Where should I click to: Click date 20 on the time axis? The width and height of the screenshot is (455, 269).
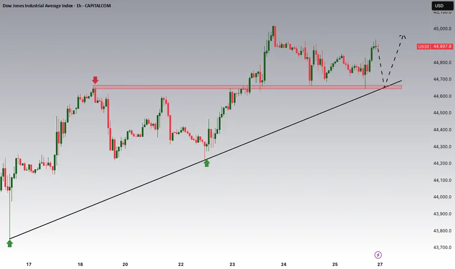coord(125,264)
